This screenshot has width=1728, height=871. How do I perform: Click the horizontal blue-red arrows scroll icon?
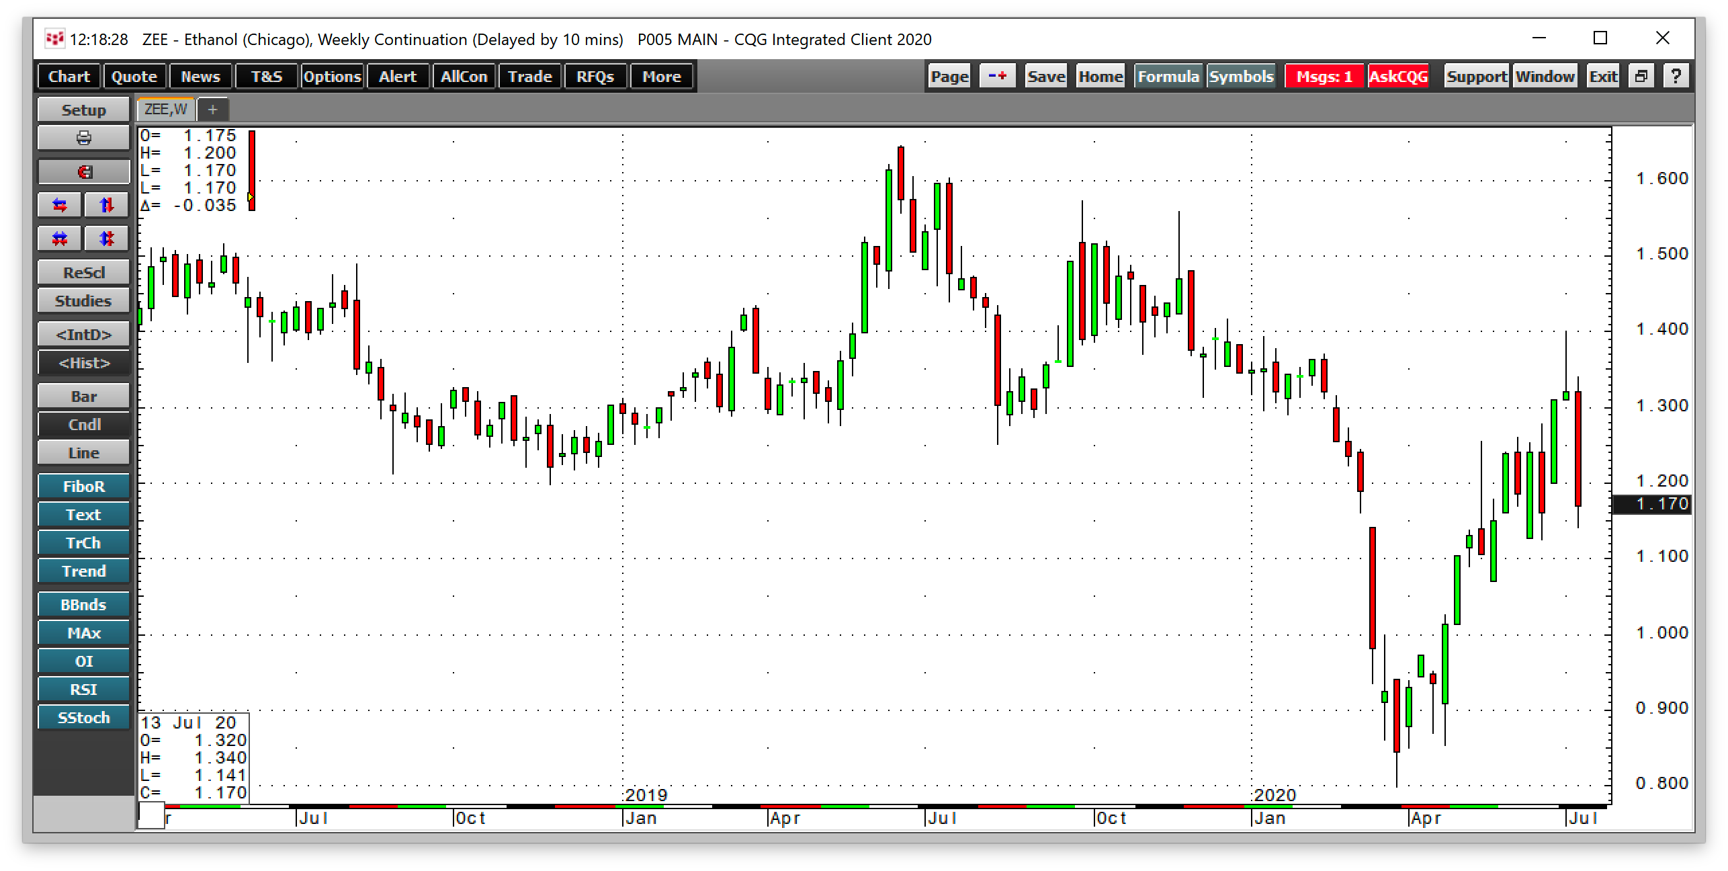click(60, 205)
